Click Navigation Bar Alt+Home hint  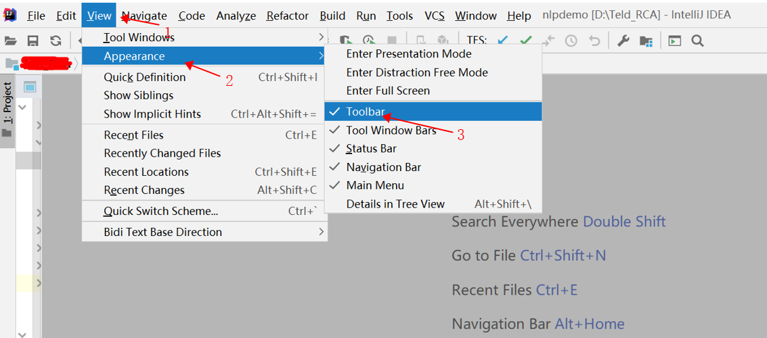pos(538,324)
